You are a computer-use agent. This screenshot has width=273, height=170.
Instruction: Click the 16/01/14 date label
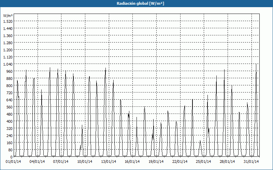132,161
